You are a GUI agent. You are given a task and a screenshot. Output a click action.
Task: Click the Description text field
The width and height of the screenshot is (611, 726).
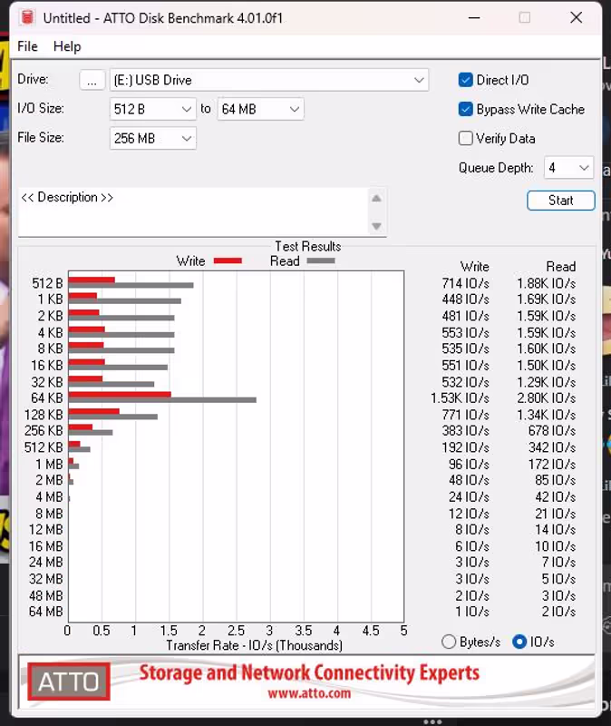tap(190, 213)
